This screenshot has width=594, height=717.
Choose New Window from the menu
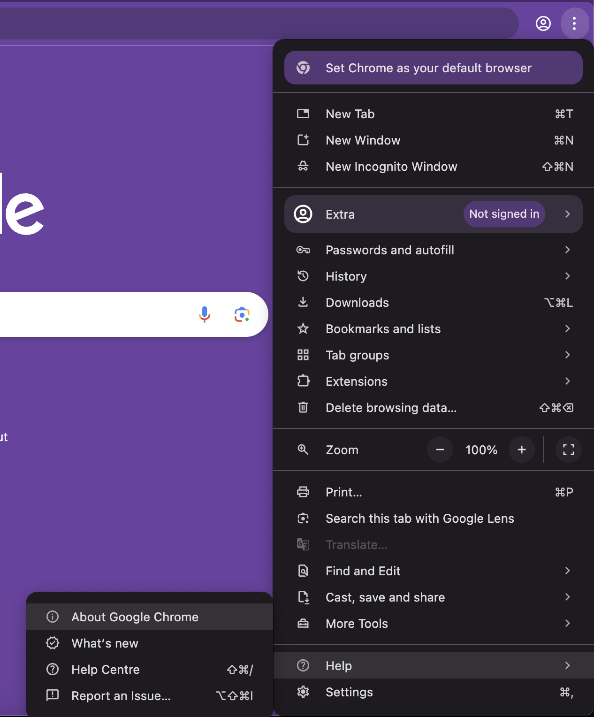434,140
